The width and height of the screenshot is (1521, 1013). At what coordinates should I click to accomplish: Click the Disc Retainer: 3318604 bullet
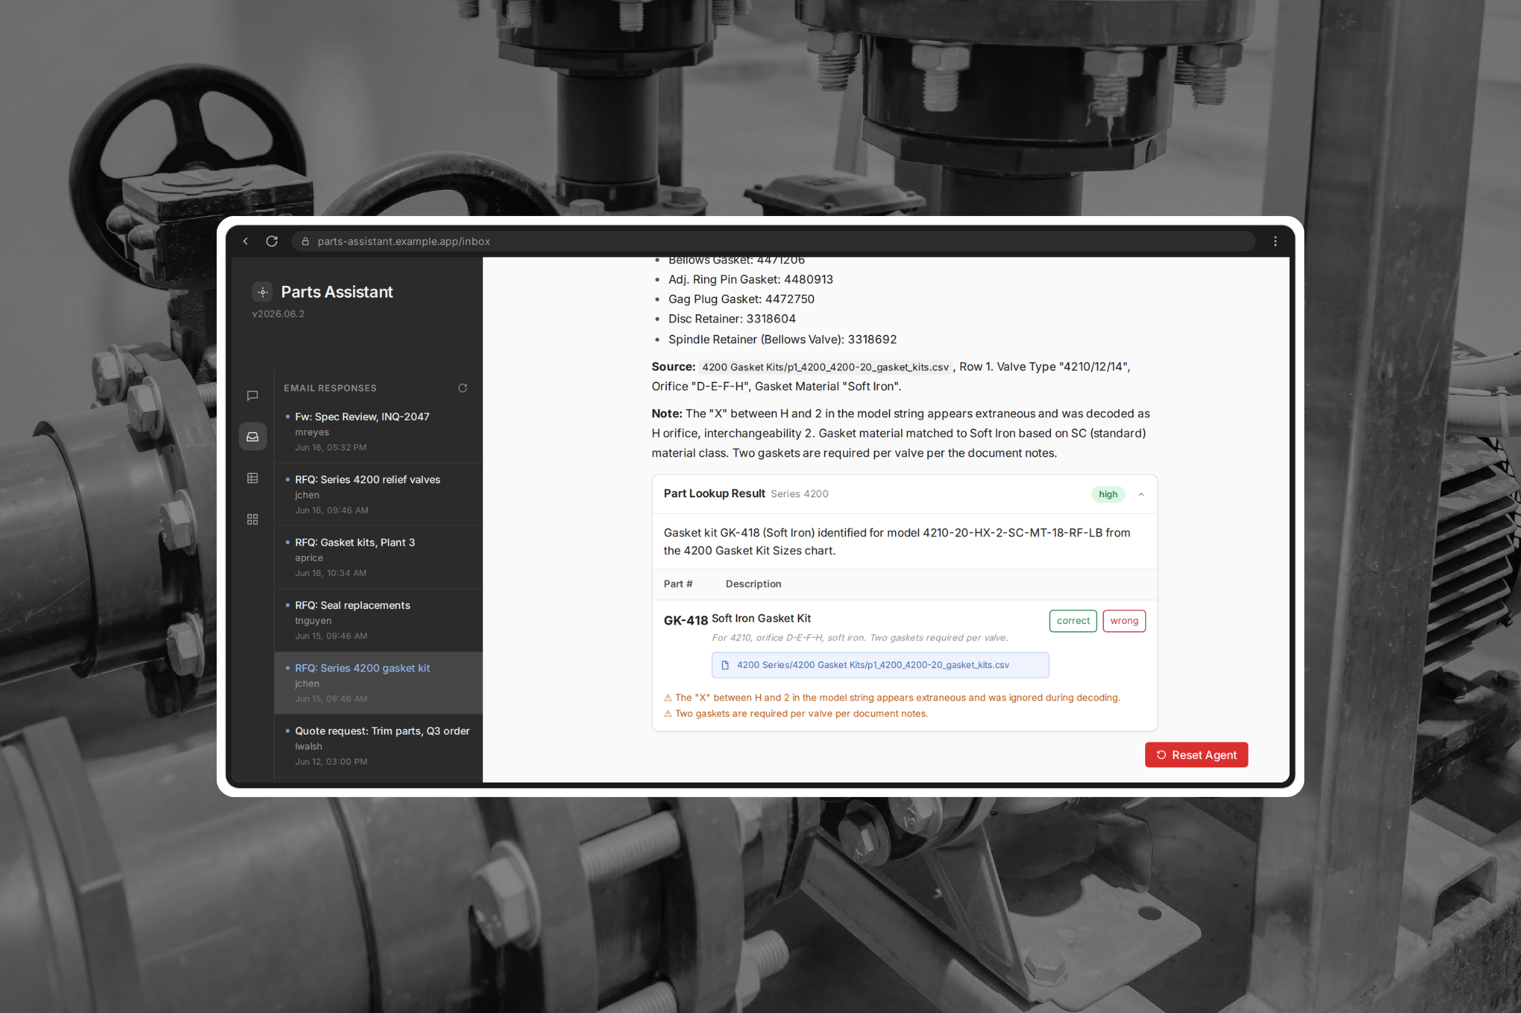tap(731, 319)
